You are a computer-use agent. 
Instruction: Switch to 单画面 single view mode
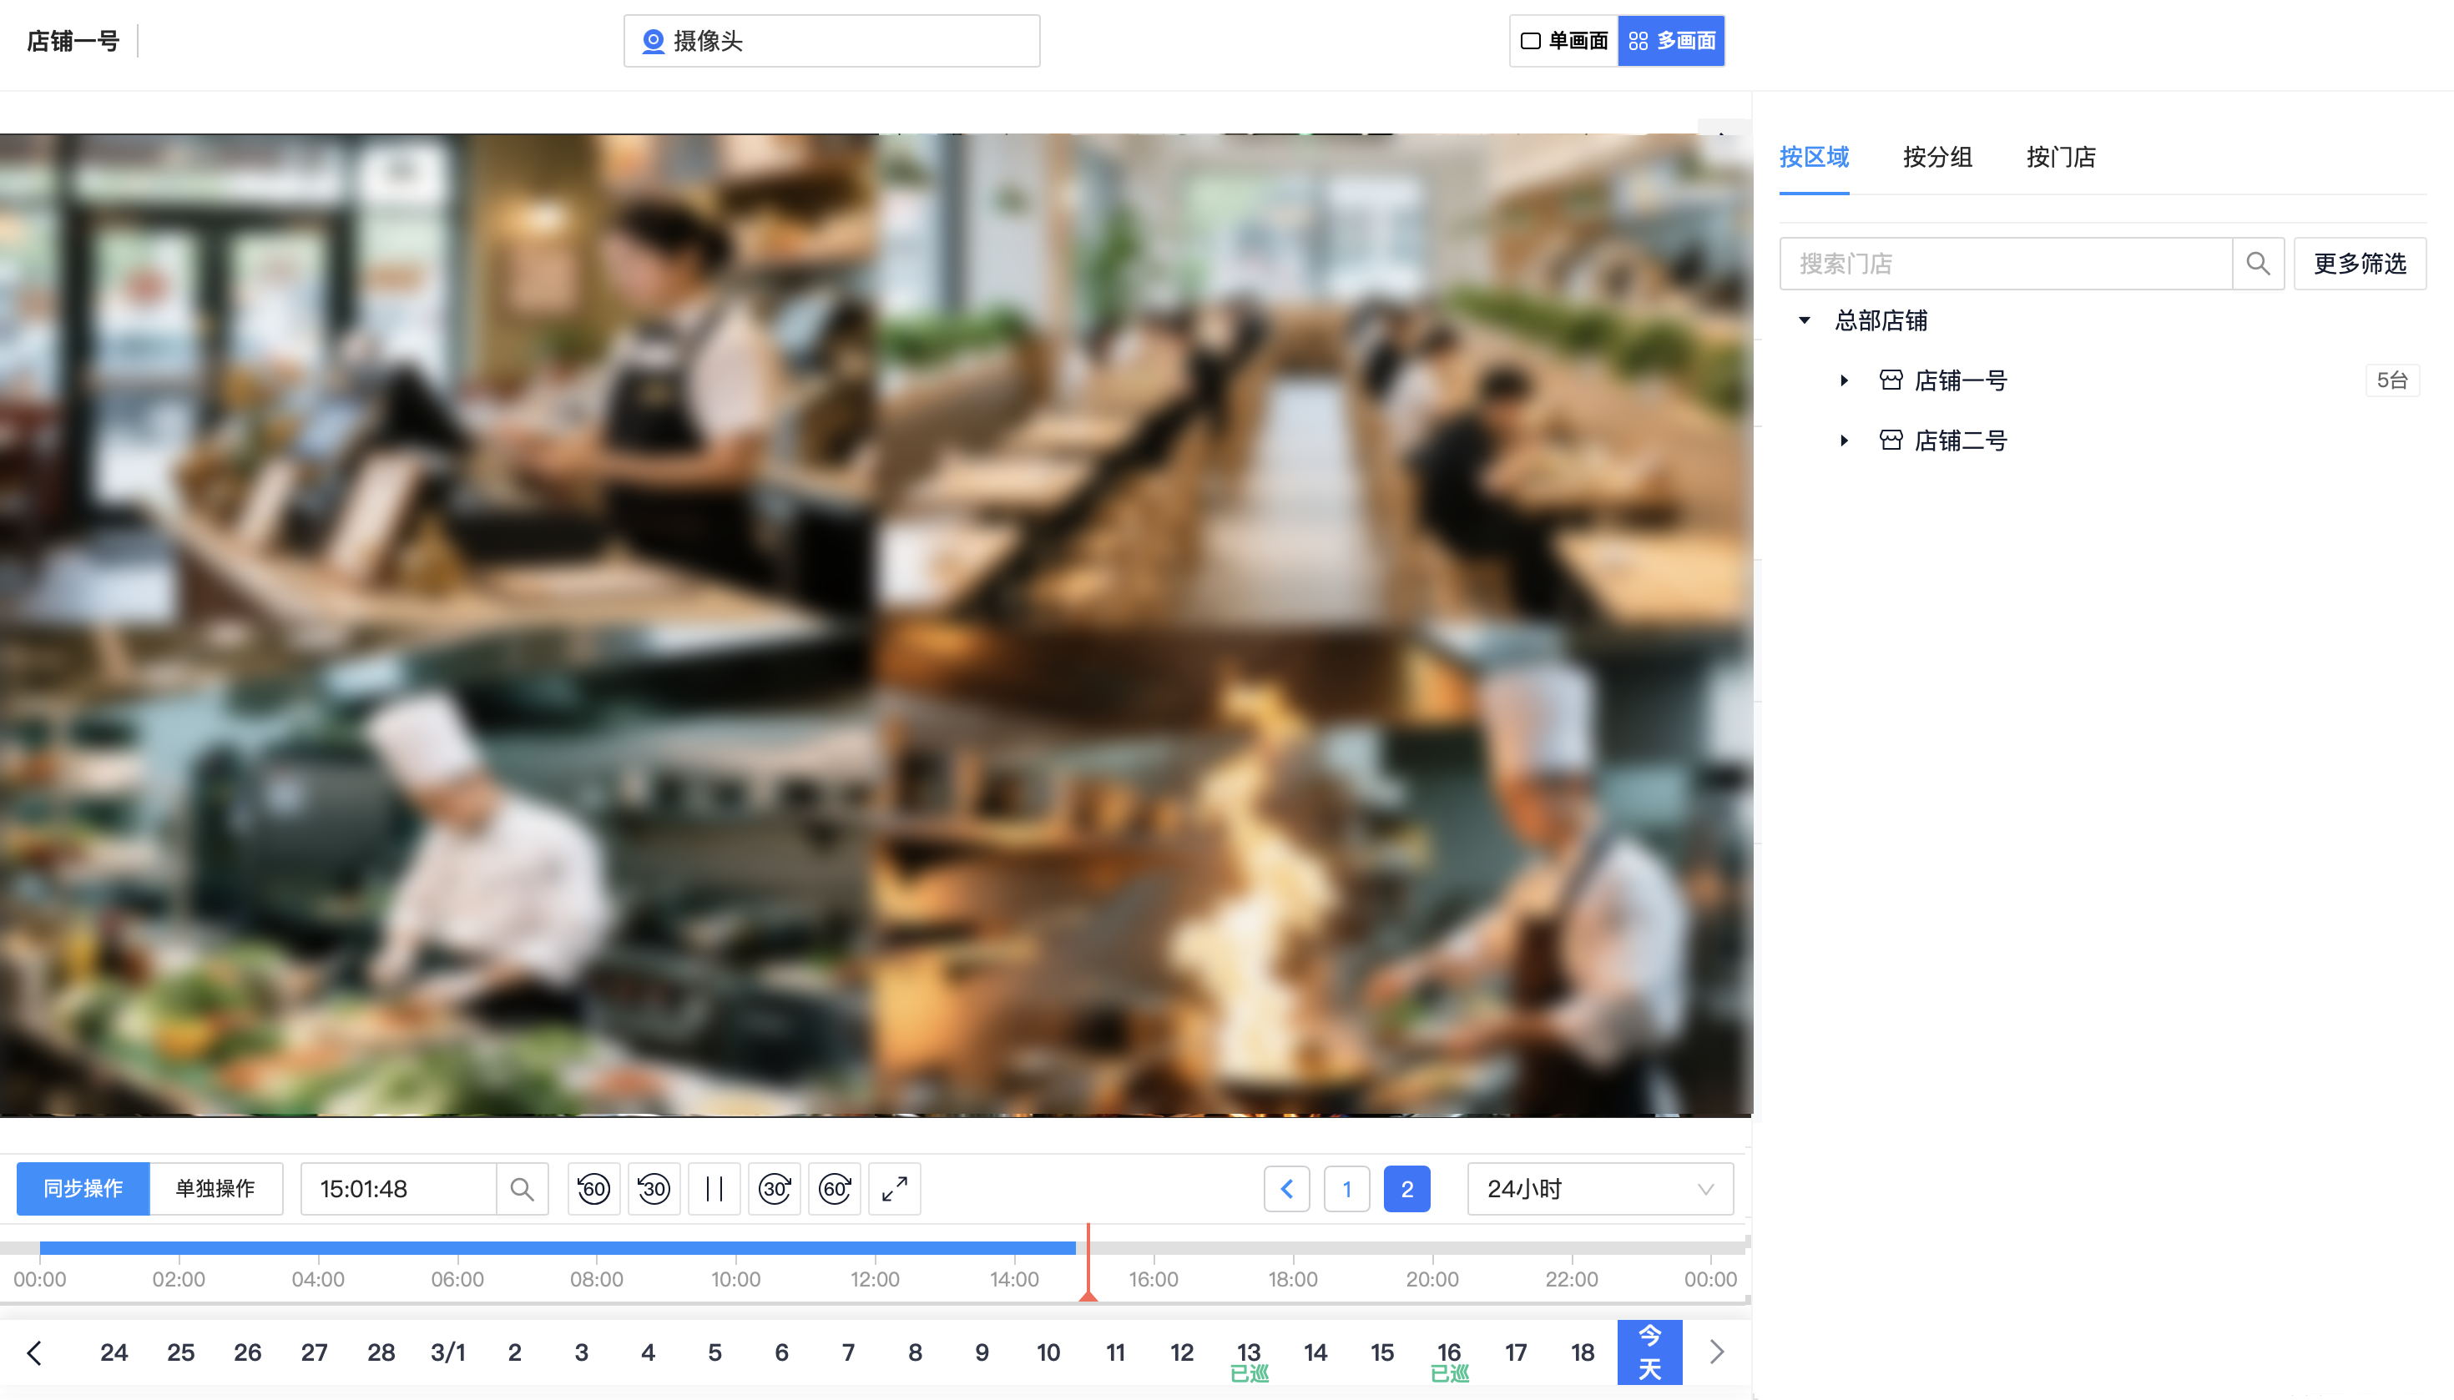(1564, 40)
